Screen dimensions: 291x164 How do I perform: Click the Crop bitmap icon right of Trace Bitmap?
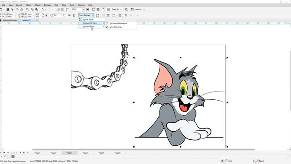pos(97,15)
